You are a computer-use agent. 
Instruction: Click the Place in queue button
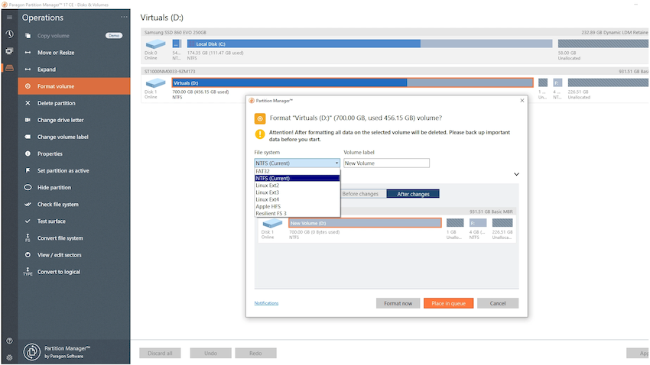pos(449,303)
